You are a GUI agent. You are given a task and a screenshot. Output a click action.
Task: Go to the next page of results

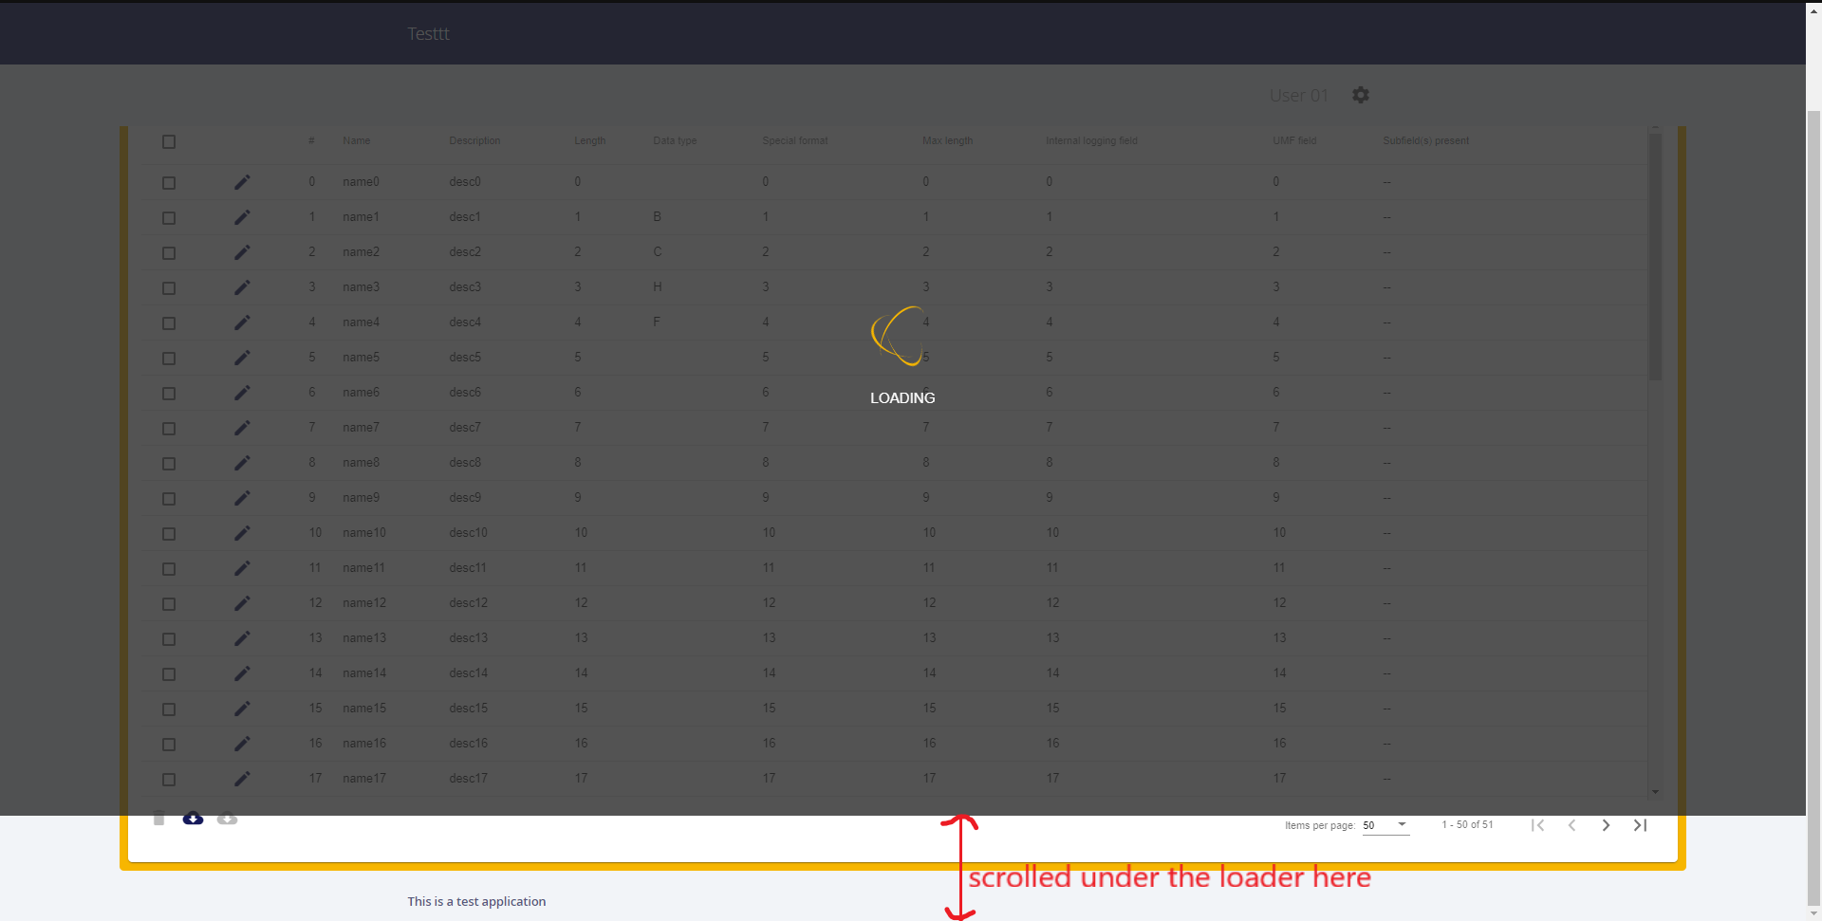[x=1606, y=824]
